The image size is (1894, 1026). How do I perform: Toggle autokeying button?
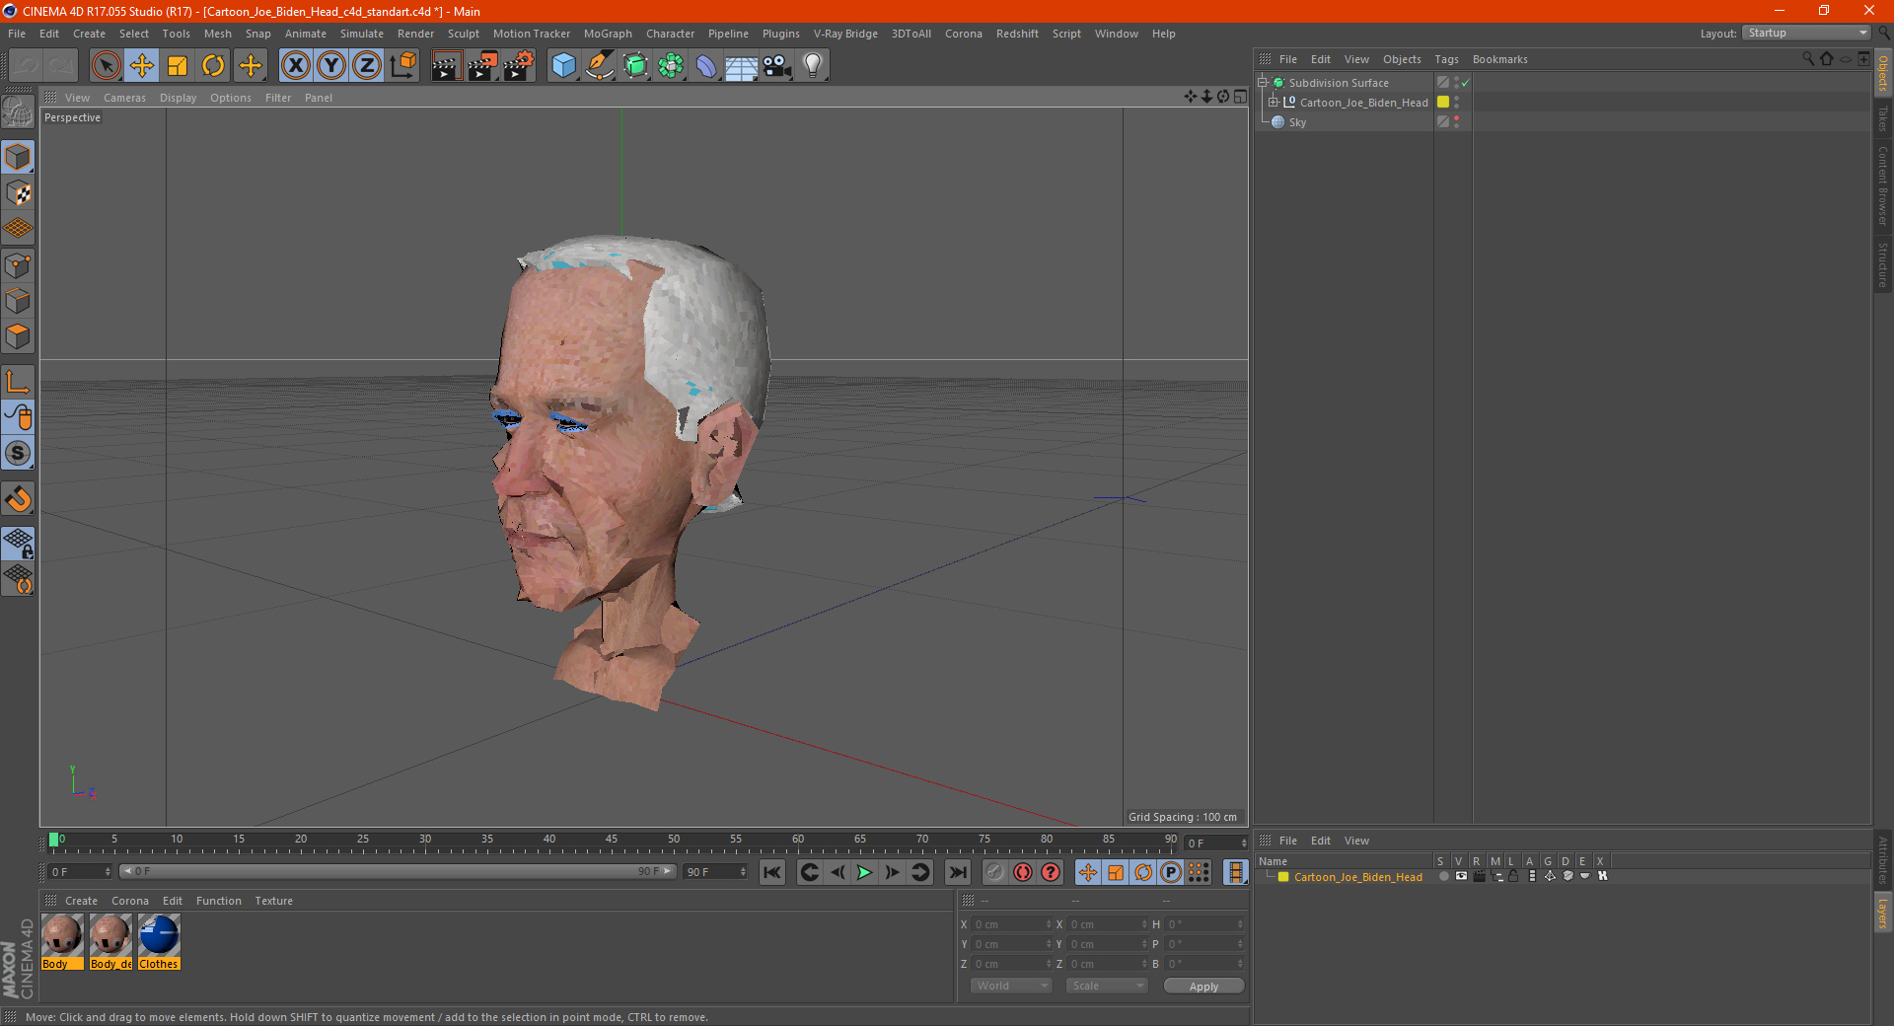pyautogui.click(x=1023, y=872)
